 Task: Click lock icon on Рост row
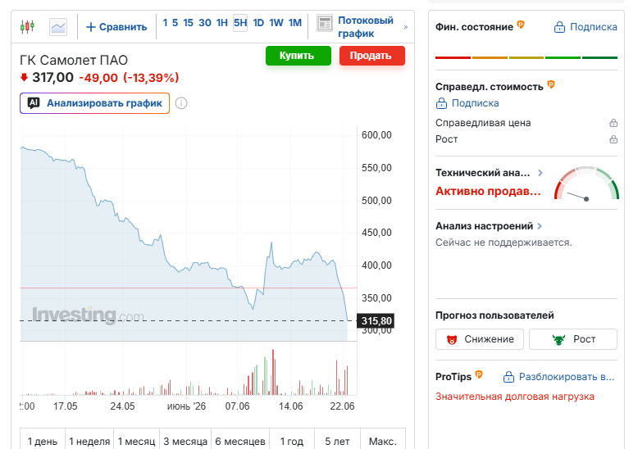click(x=613, y=139)
